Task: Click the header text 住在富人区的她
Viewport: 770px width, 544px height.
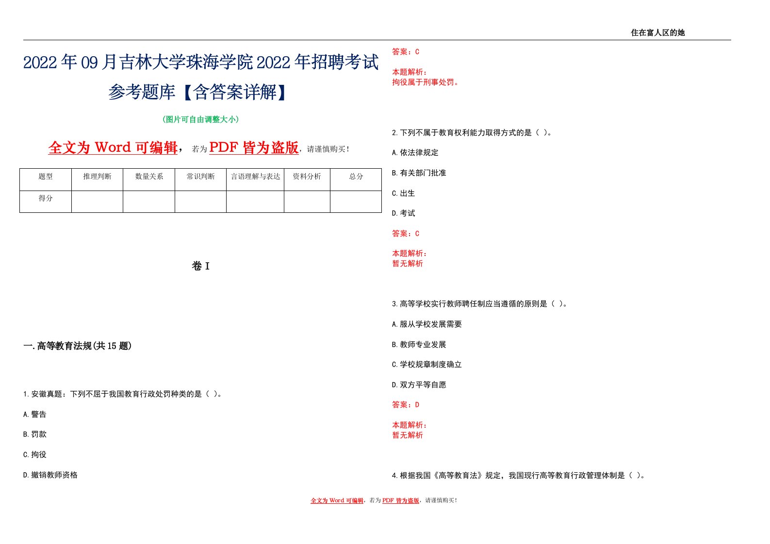Action: pos(657,32)
